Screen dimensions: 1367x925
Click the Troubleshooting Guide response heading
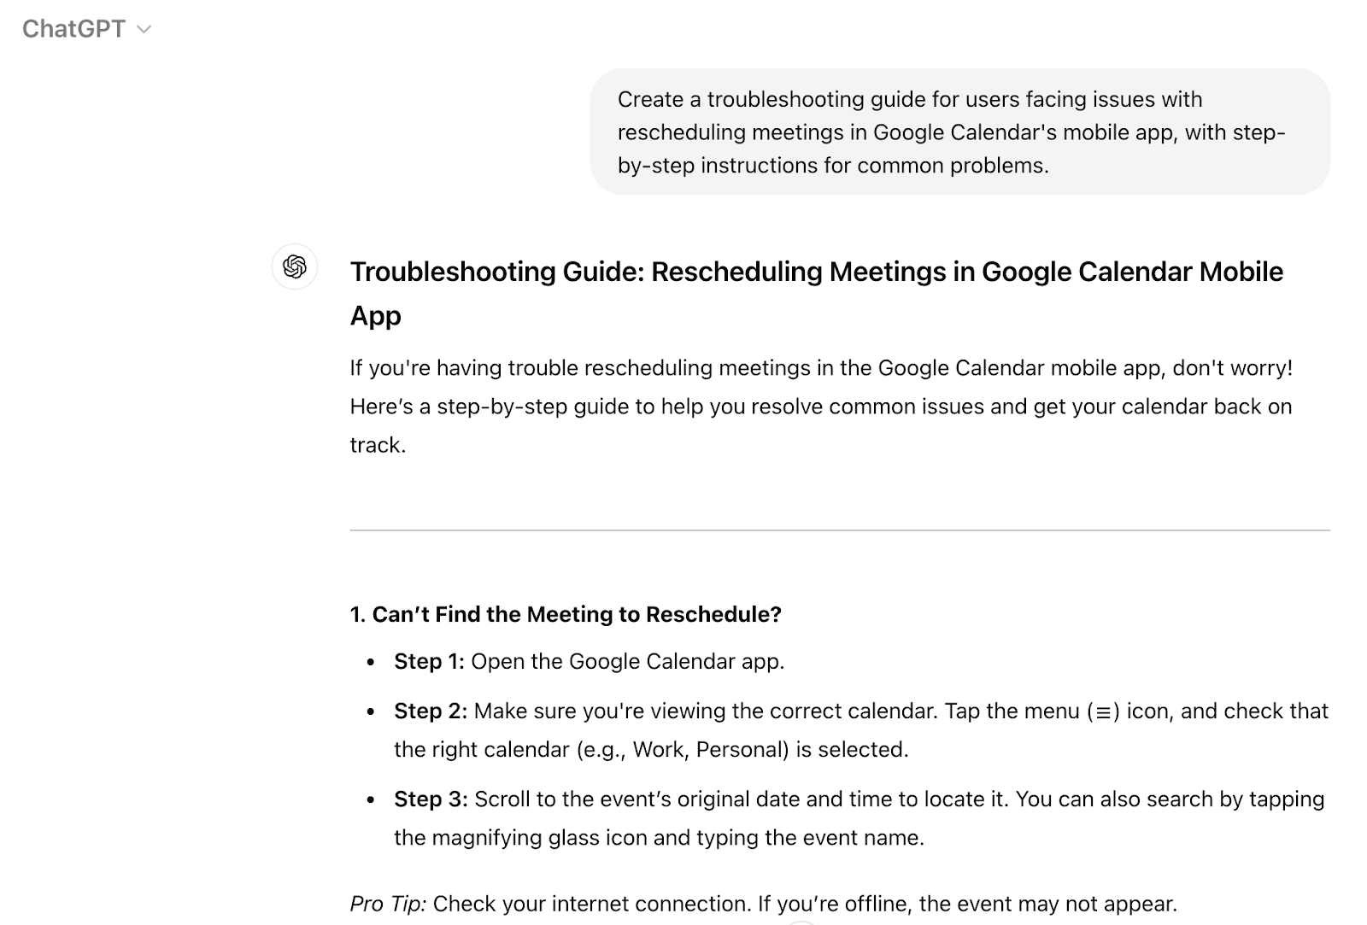click(x=816, y=272)
